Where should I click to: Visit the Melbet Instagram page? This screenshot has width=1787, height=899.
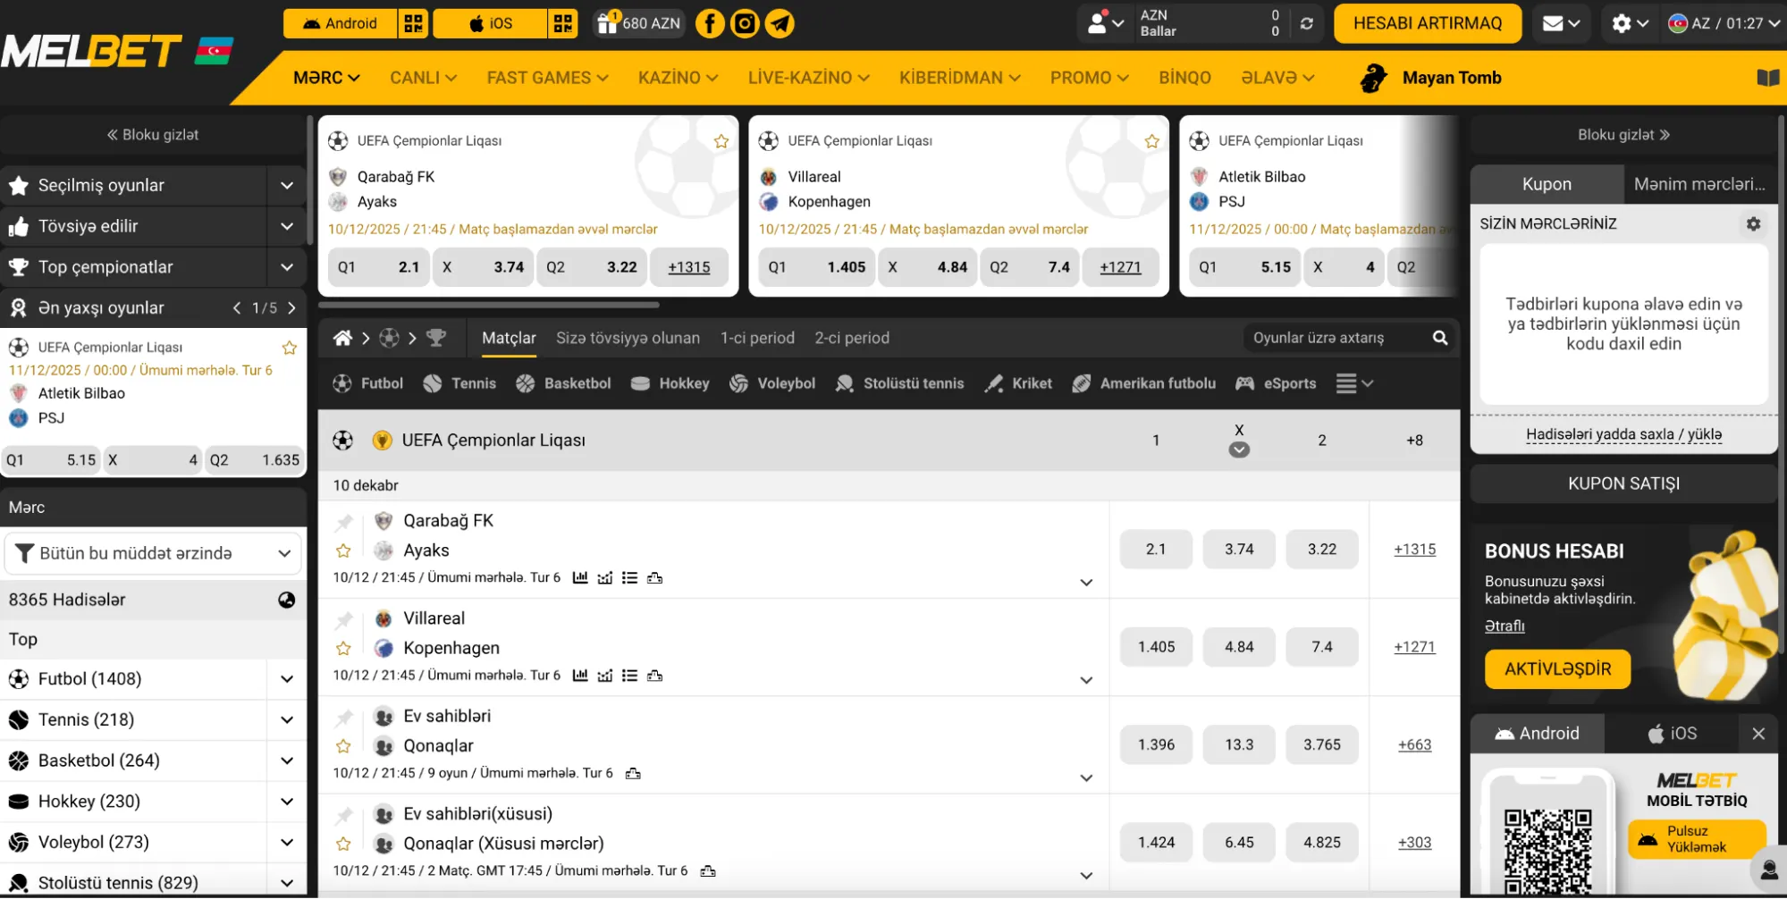[745, 23]
